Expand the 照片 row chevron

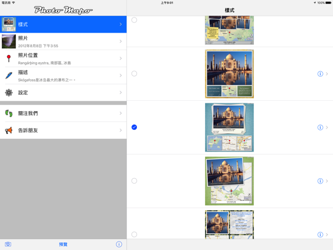121,41
